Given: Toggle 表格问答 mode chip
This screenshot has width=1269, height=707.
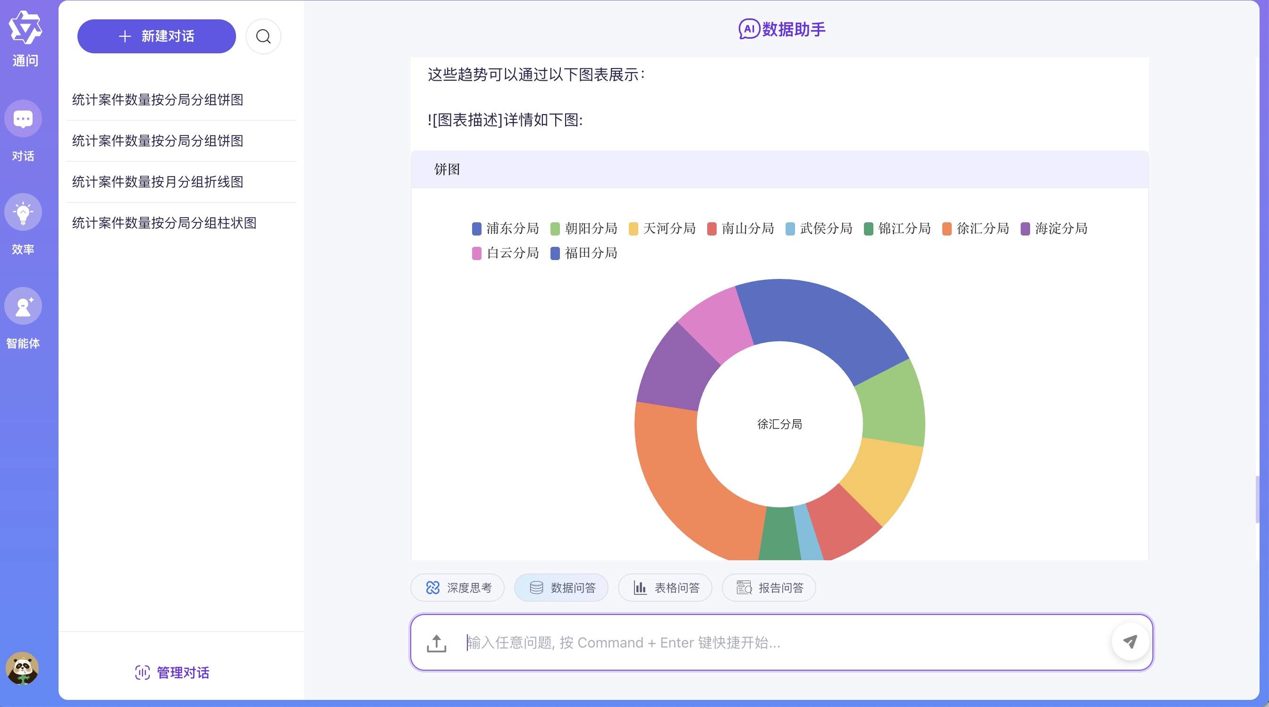Looking at the screenshot, I should click(x=666, y=588).
